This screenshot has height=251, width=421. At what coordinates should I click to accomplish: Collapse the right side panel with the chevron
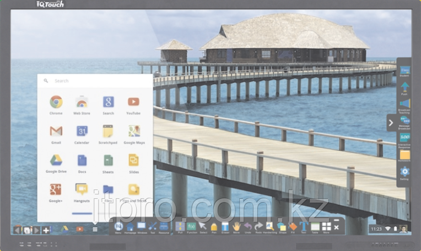391,122
